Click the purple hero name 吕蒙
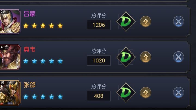 click(30, 14)
